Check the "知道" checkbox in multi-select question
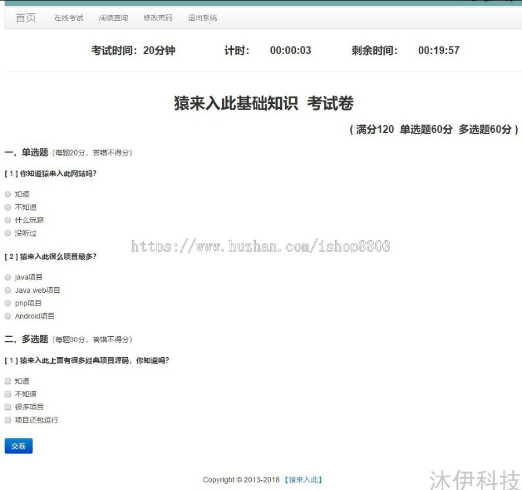 (8, 381)
